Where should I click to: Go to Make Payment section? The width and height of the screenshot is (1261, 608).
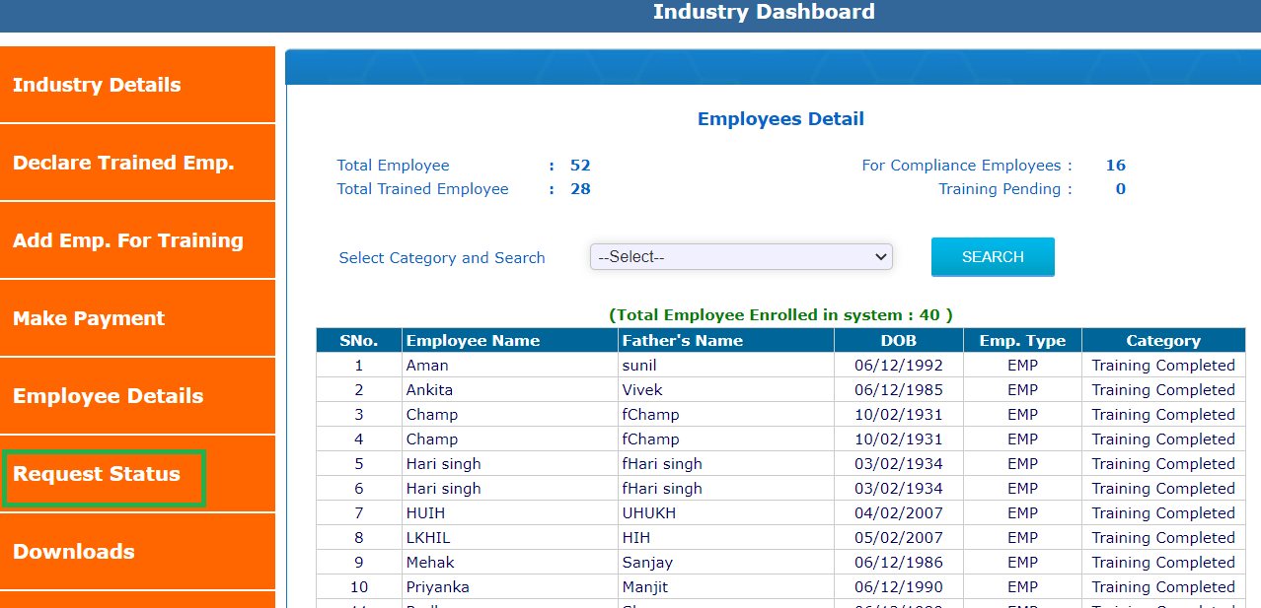pos(89,318)
